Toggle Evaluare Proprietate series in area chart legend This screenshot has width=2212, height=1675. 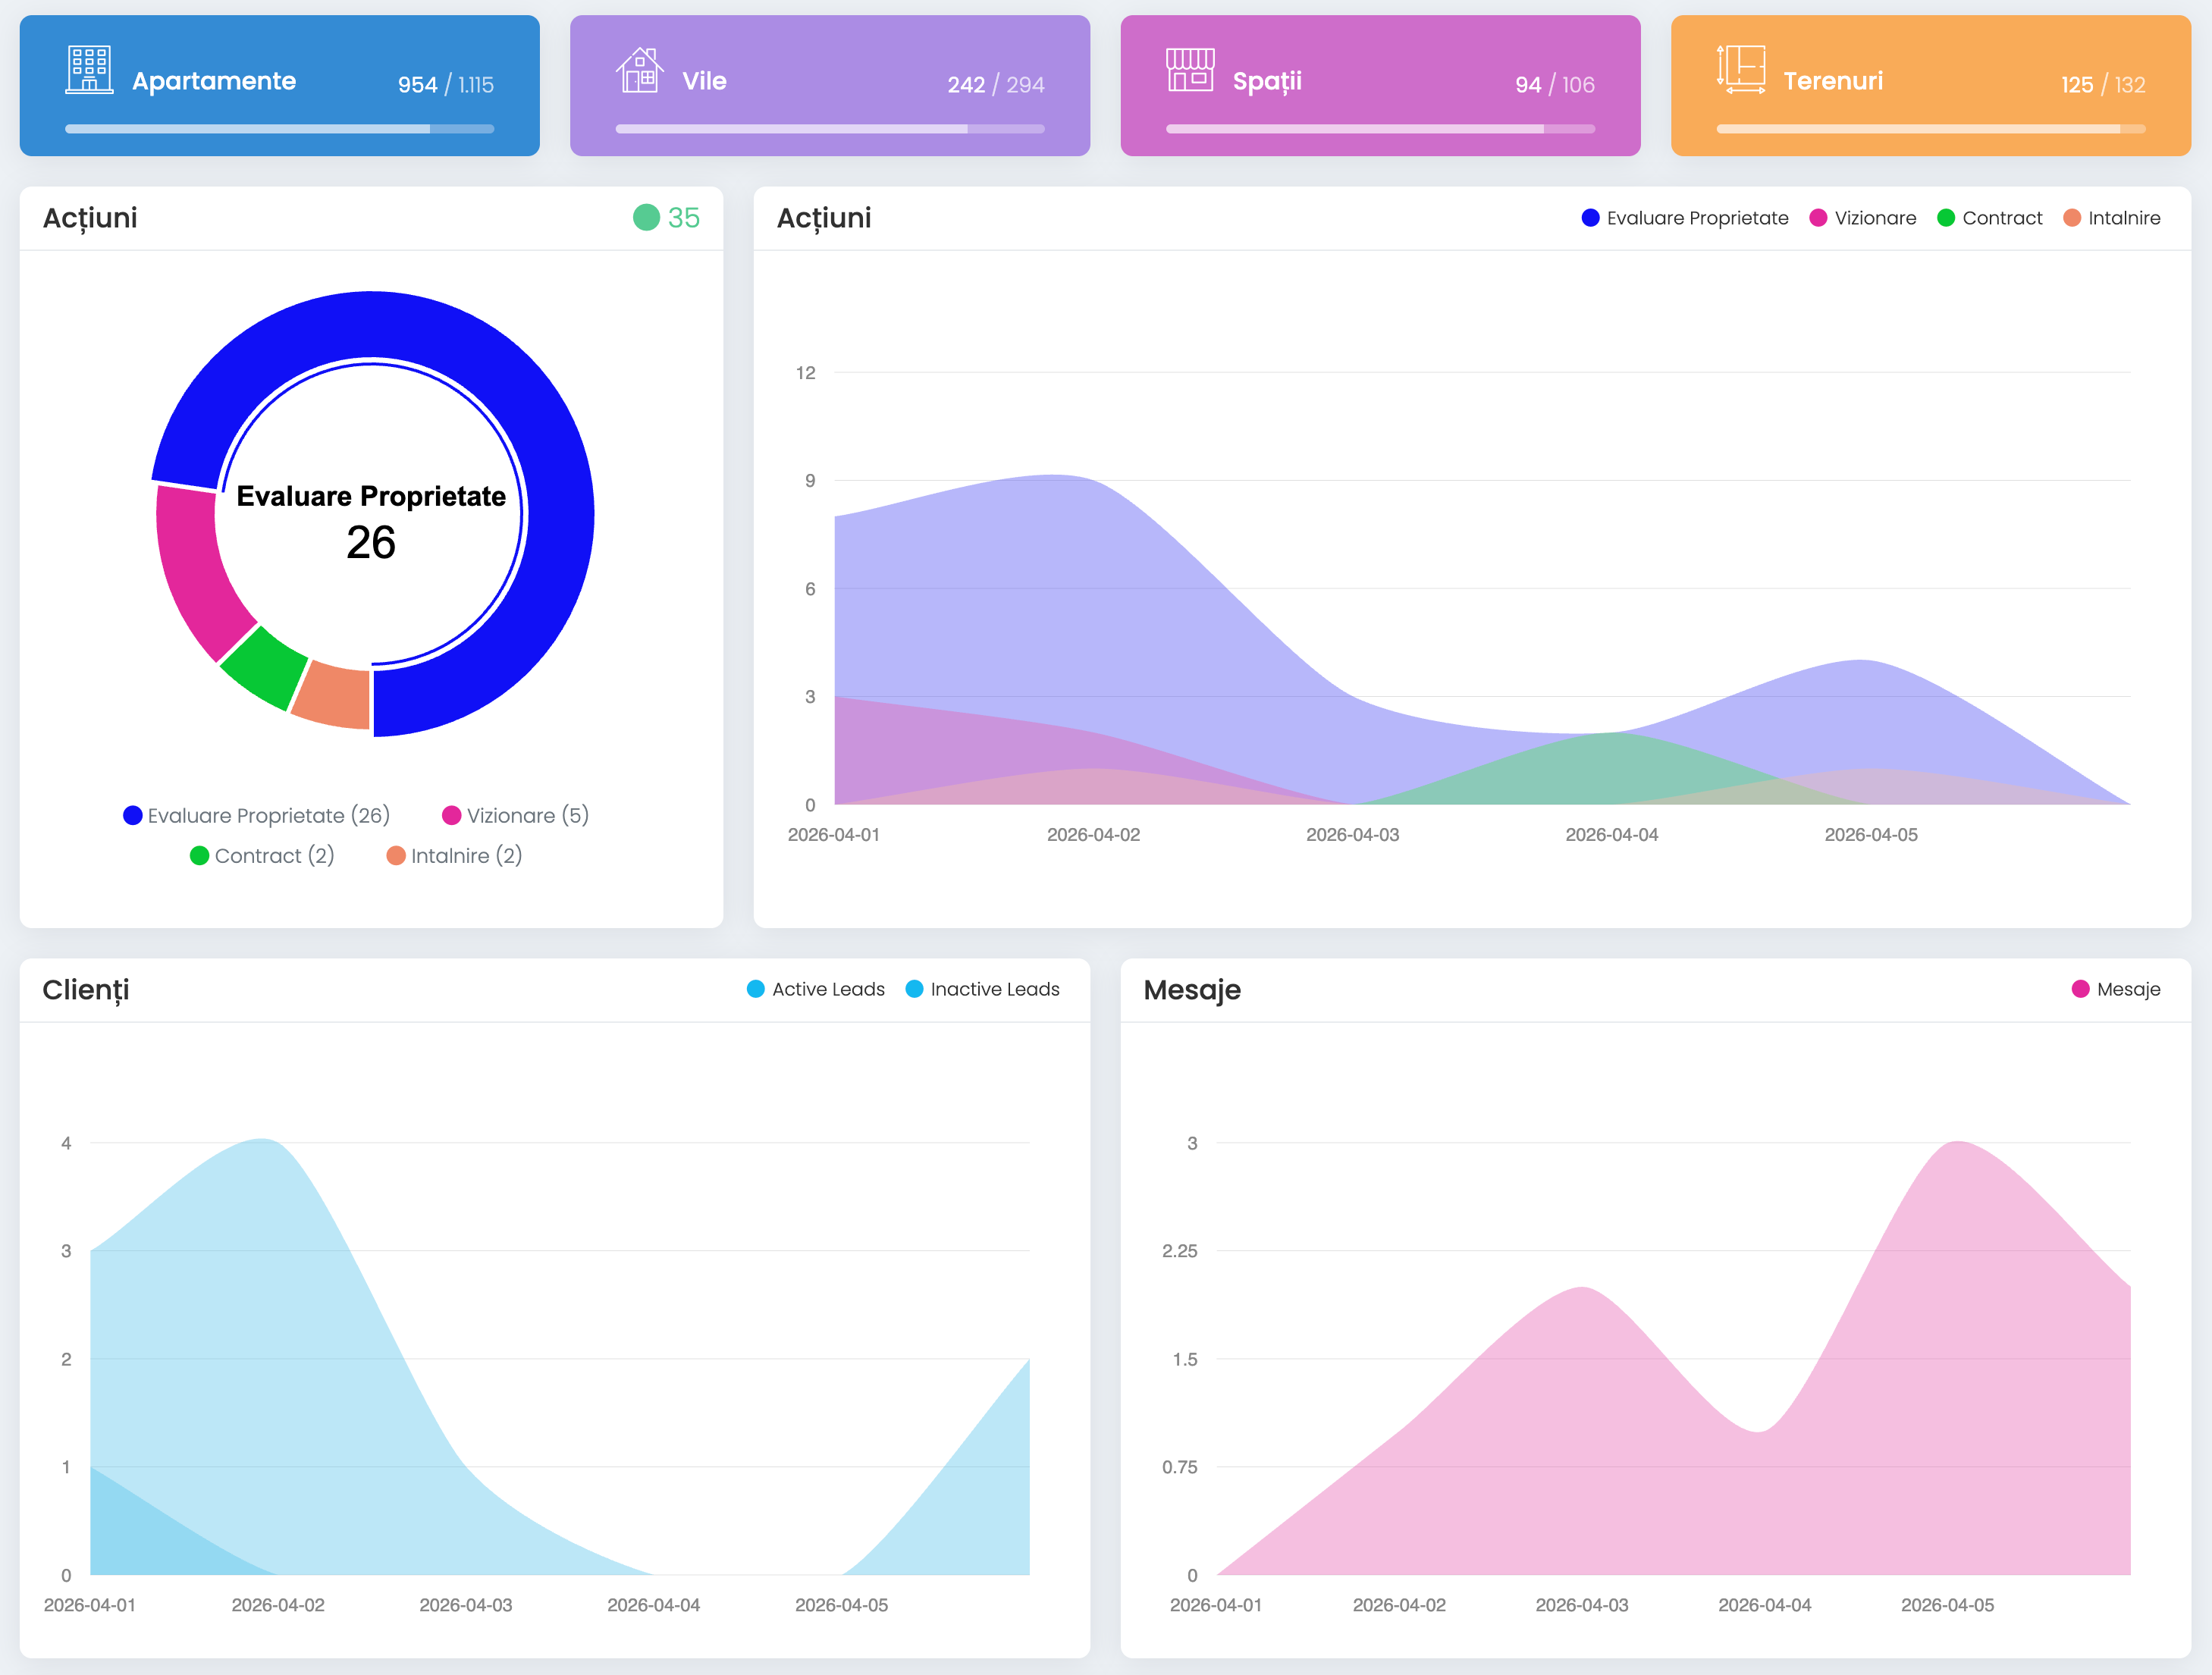point(1685,218)
